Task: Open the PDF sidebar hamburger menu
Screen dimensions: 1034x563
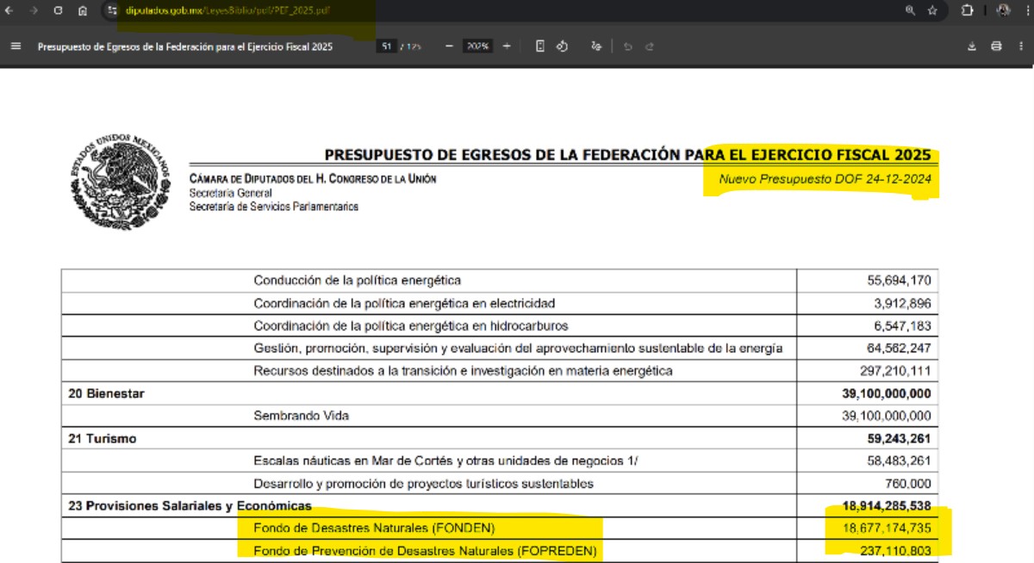Action: point(15,46)
